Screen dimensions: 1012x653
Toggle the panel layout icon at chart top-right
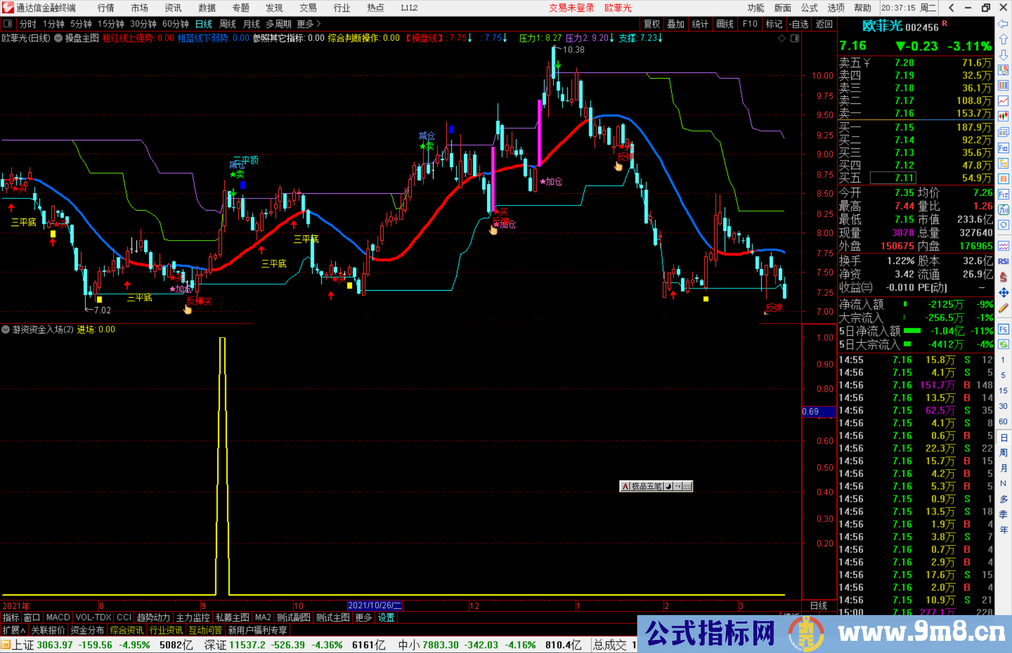pyautogui.click(x=795, y=38)
